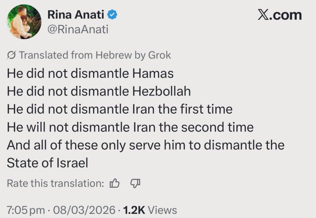The width and height of the screenshot is (316, 218).
Task: Open the 1.2K Views count
Action: click(x=150, y=209)
